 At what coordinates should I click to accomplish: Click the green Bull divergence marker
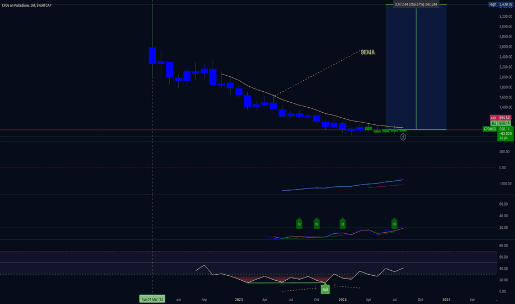point(325,289)
